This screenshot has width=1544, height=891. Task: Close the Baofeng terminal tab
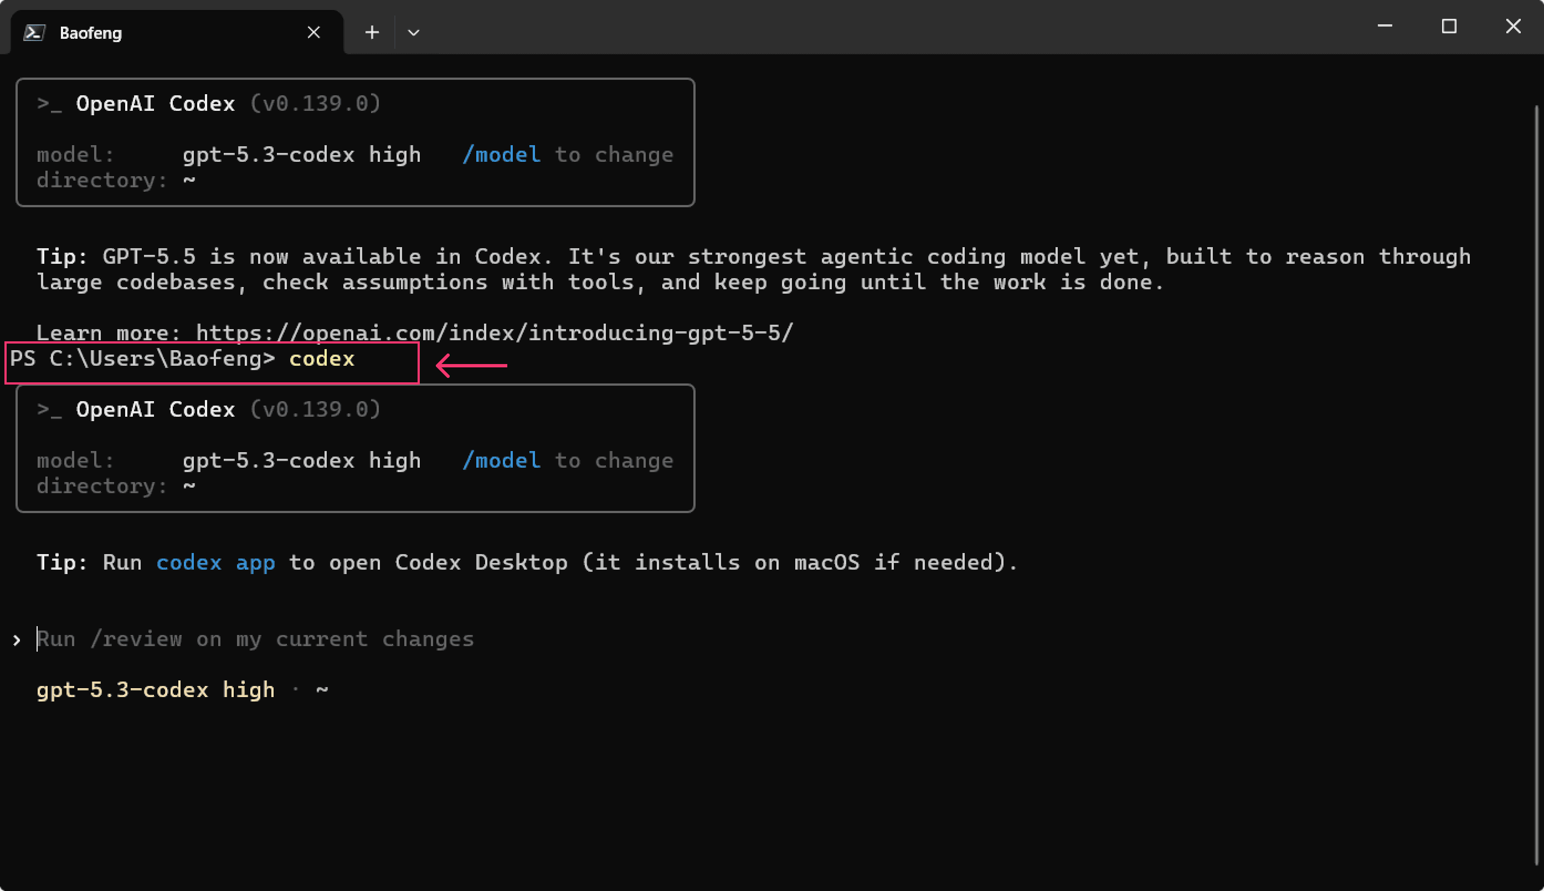tap(313, 33)
